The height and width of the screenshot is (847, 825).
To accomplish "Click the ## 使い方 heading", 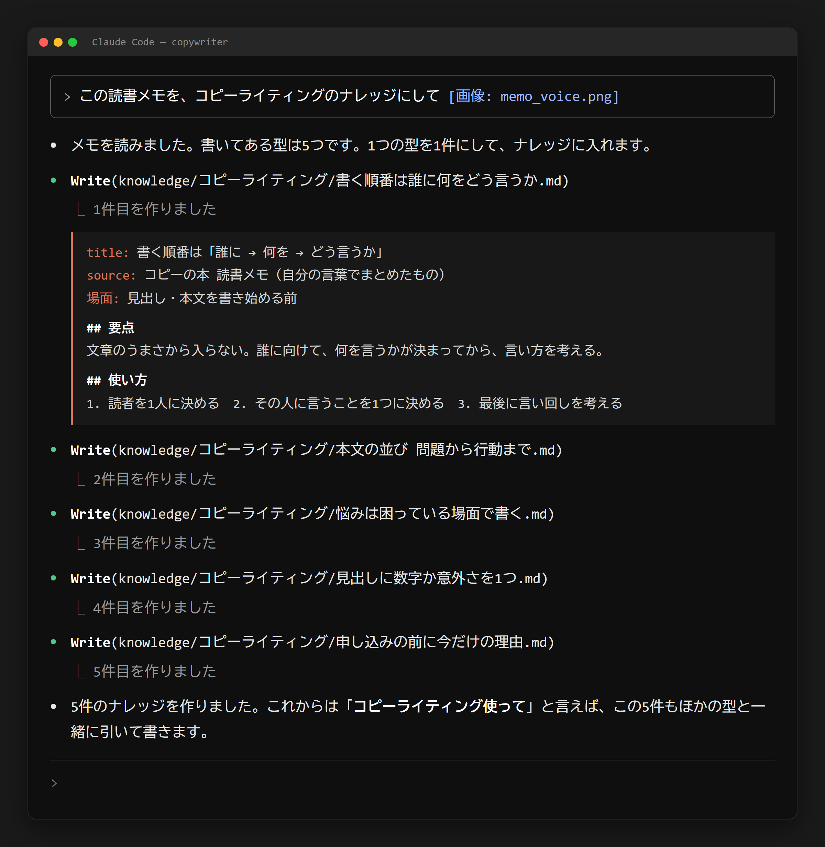I will pyautogui.click(x=117, y=380).
